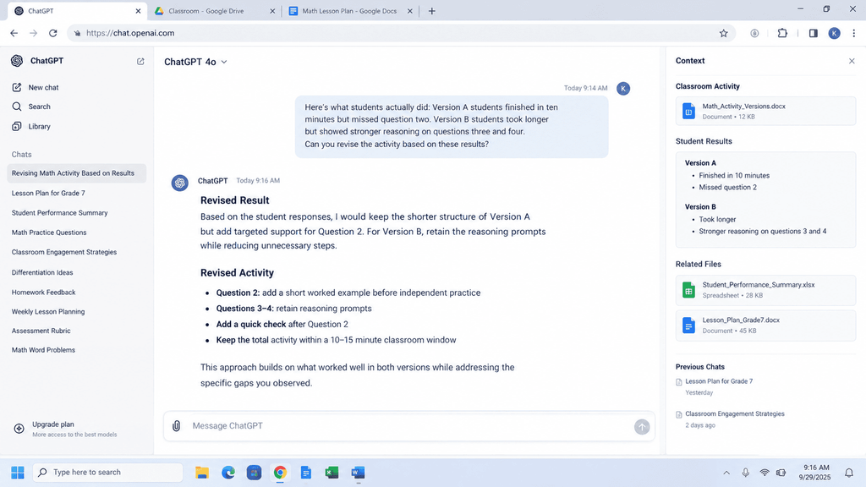Open Student_Performance_Summary.xlsx file
The width and height of the screenshot is (866, 487).
tap(765, 290)
